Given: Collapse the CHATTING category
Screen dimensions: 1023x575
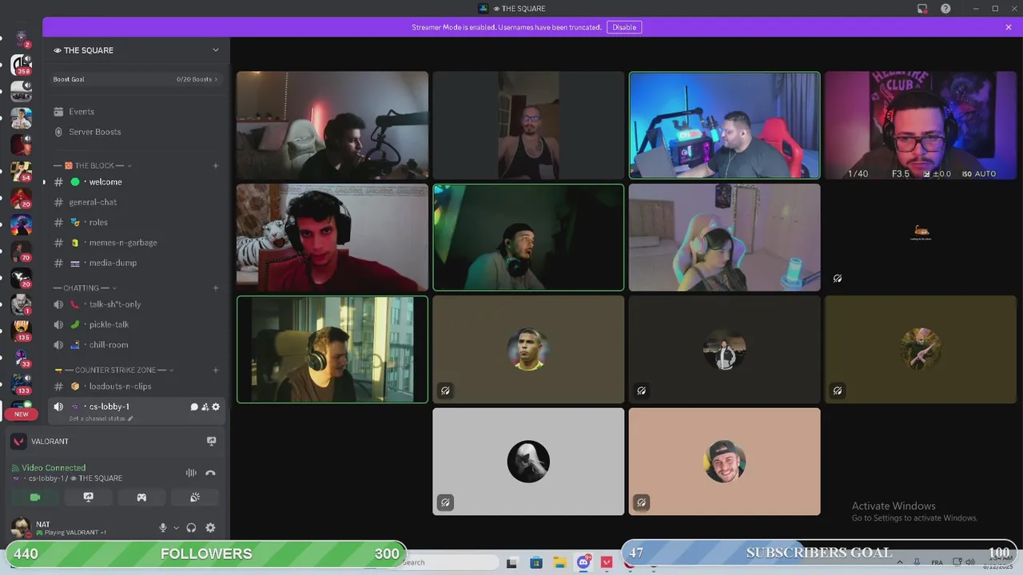Looking at the screenshot, I should pos(86,287).
